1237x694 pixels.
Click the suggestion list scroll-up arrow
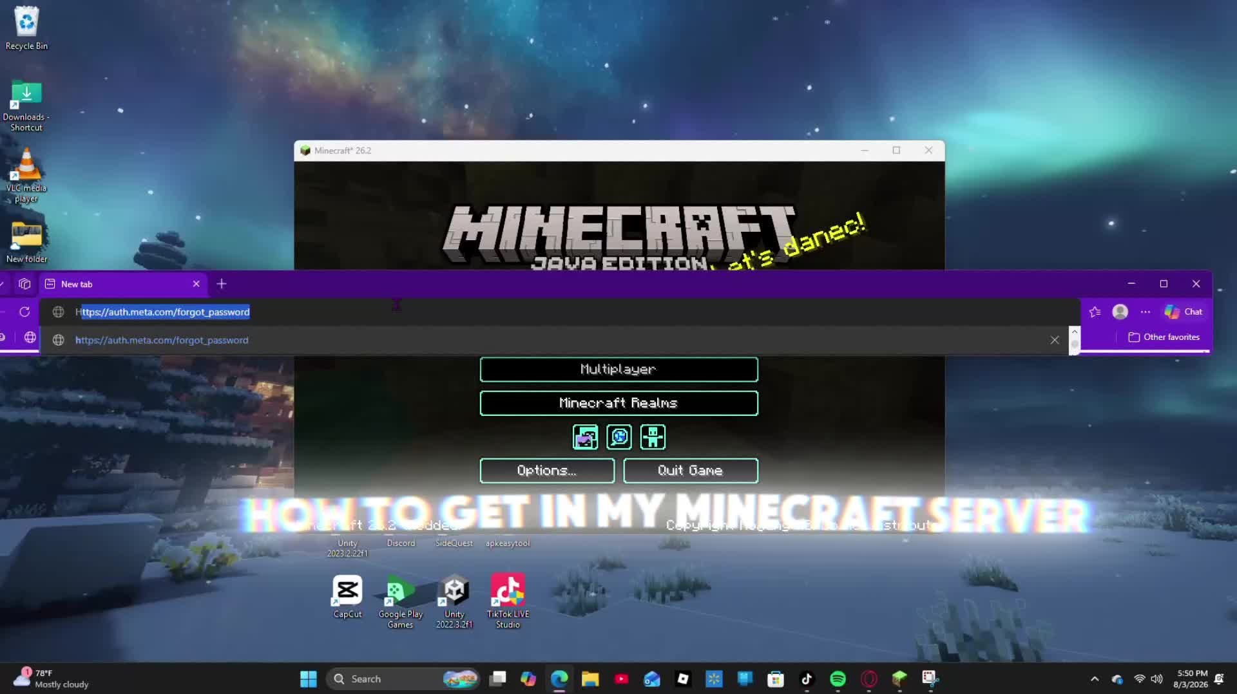(1074, 332)
